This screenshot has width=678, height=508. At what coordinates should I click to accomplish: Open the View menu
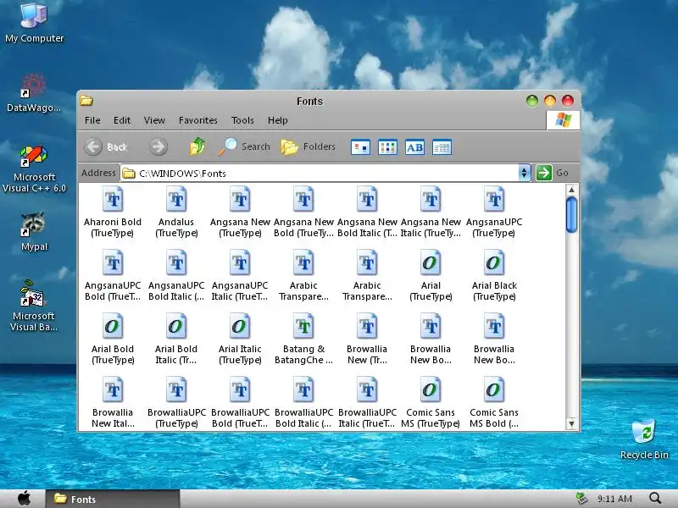tap(154, 120)
